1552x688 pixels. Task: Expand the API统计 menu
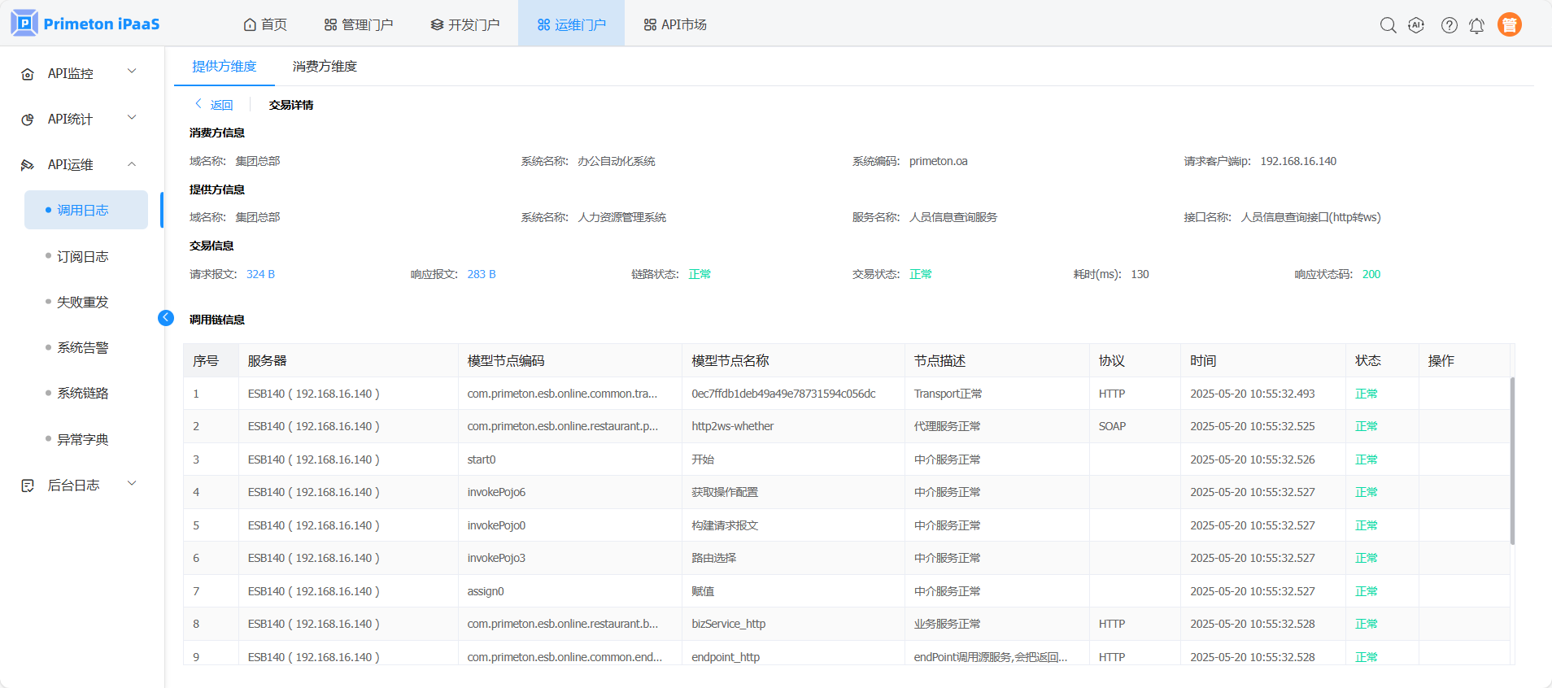(132, 119)
